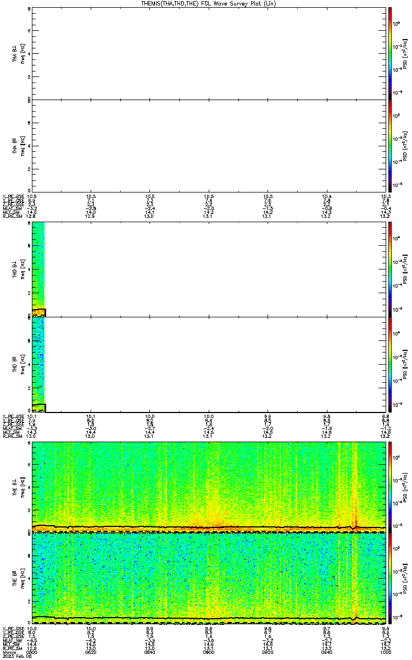Click the THE B-perpendicular spectrogram panel
Viewport: 412px width, 660px height.
pyautogui.click(x=209, y=487)
